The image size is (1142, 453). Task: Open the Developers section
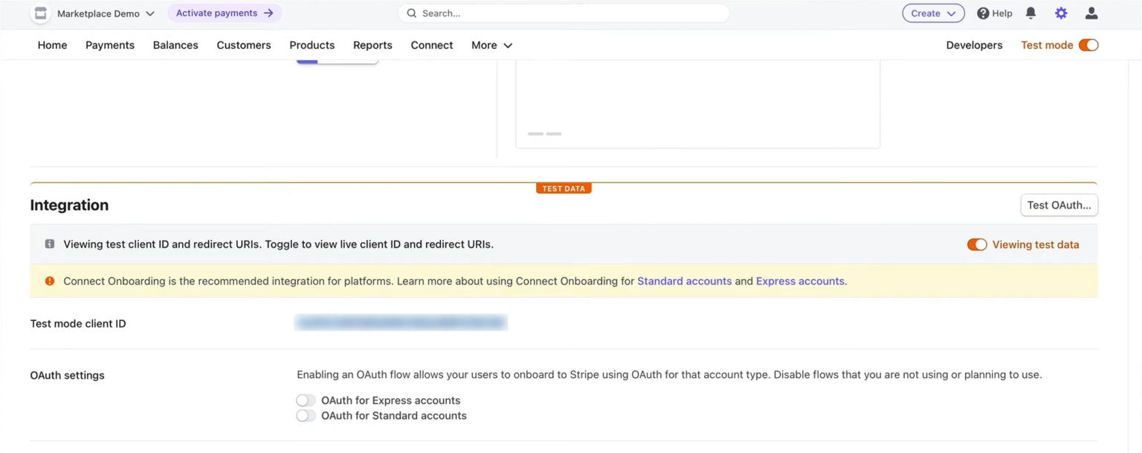(974, 45)
